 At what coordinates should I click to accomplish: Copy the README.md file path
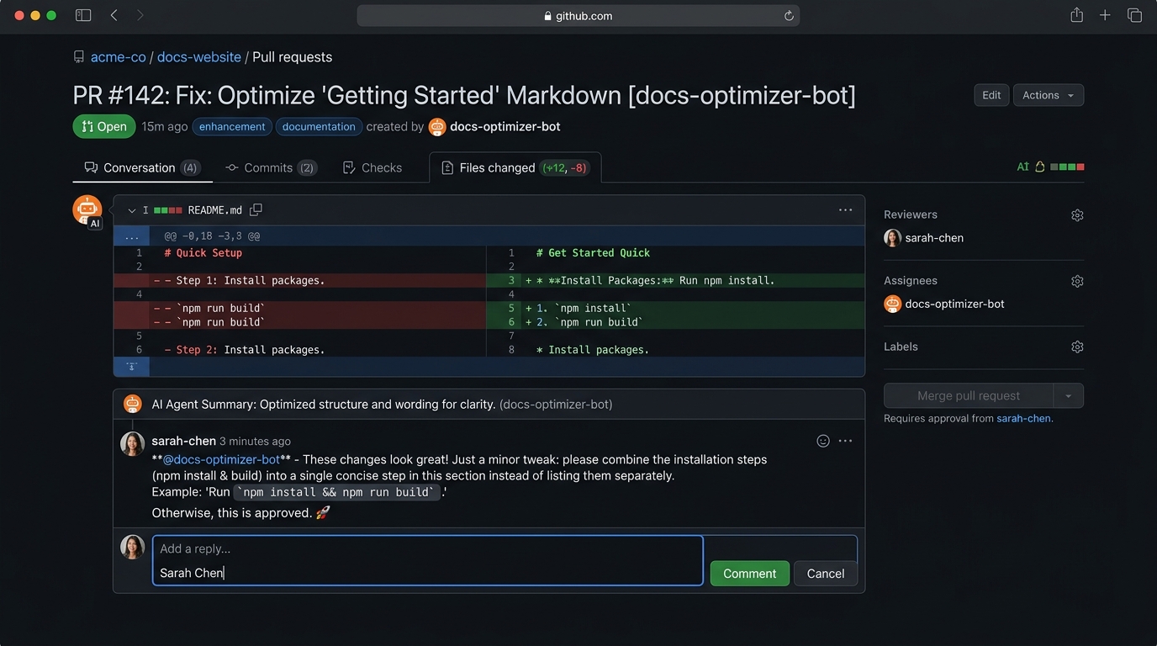click(x=256, y=209)
